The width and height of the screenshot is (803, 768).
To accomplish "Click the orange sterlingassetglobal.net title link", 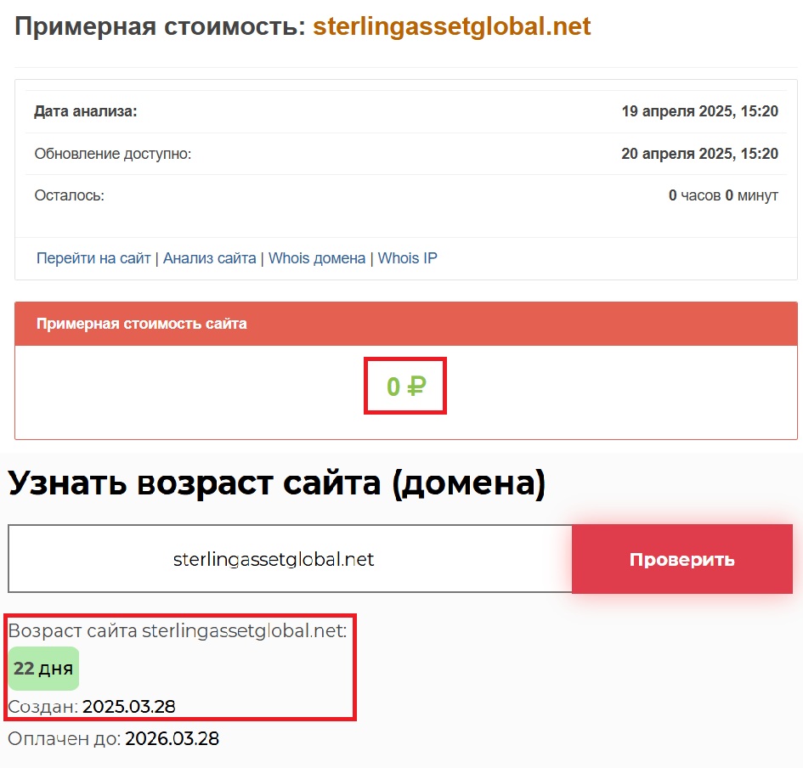I will [451, 26].
